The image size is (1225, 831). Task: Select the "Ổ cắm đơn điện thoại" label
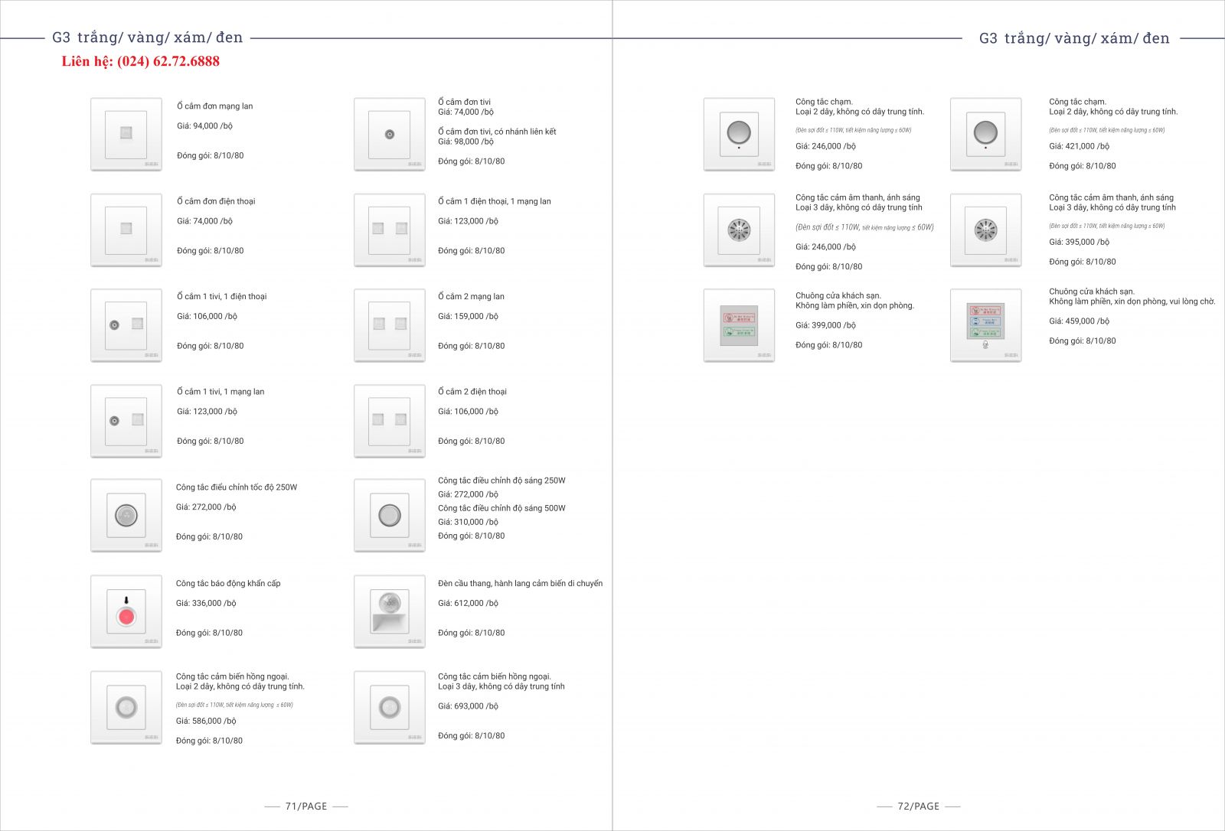(216, 201)
